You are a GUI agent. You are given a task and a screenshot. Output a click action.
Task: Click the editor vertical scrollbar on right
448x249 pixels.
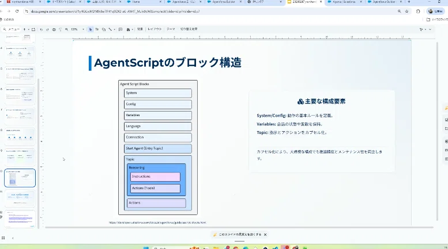(437, 131)
